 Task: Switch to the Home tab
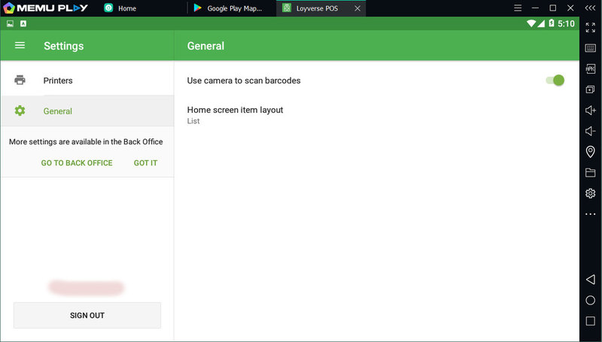128,8
